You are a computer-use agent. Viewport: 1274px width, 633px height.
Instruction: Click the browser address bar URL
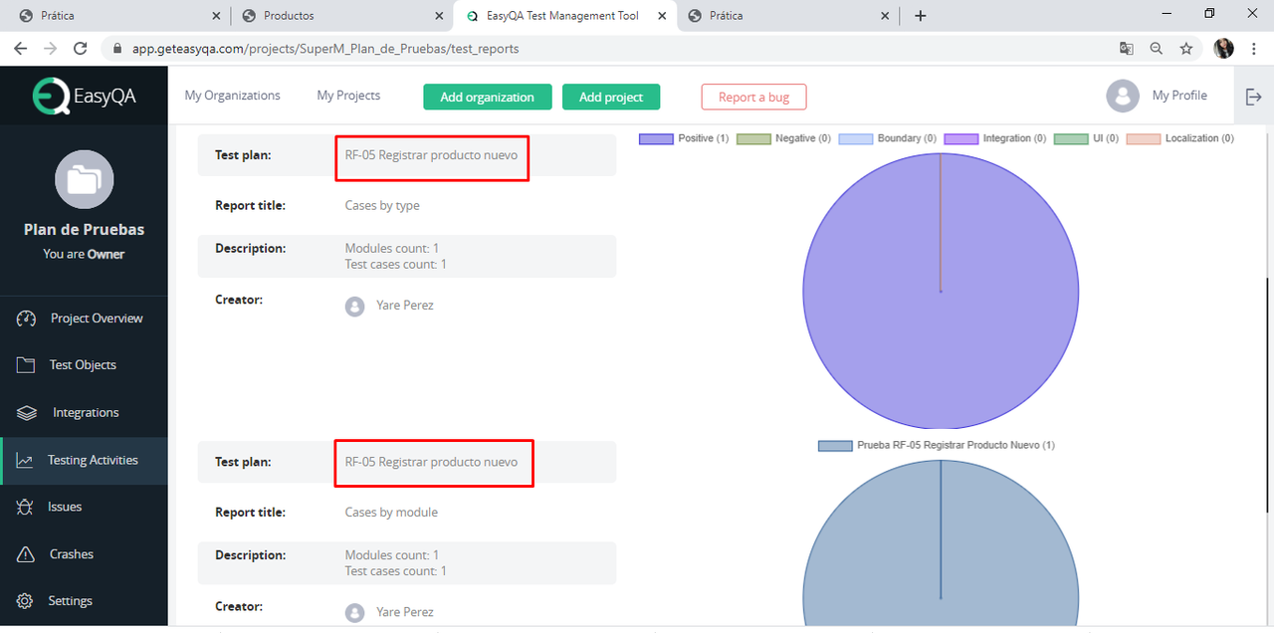(x=325, y=48)
